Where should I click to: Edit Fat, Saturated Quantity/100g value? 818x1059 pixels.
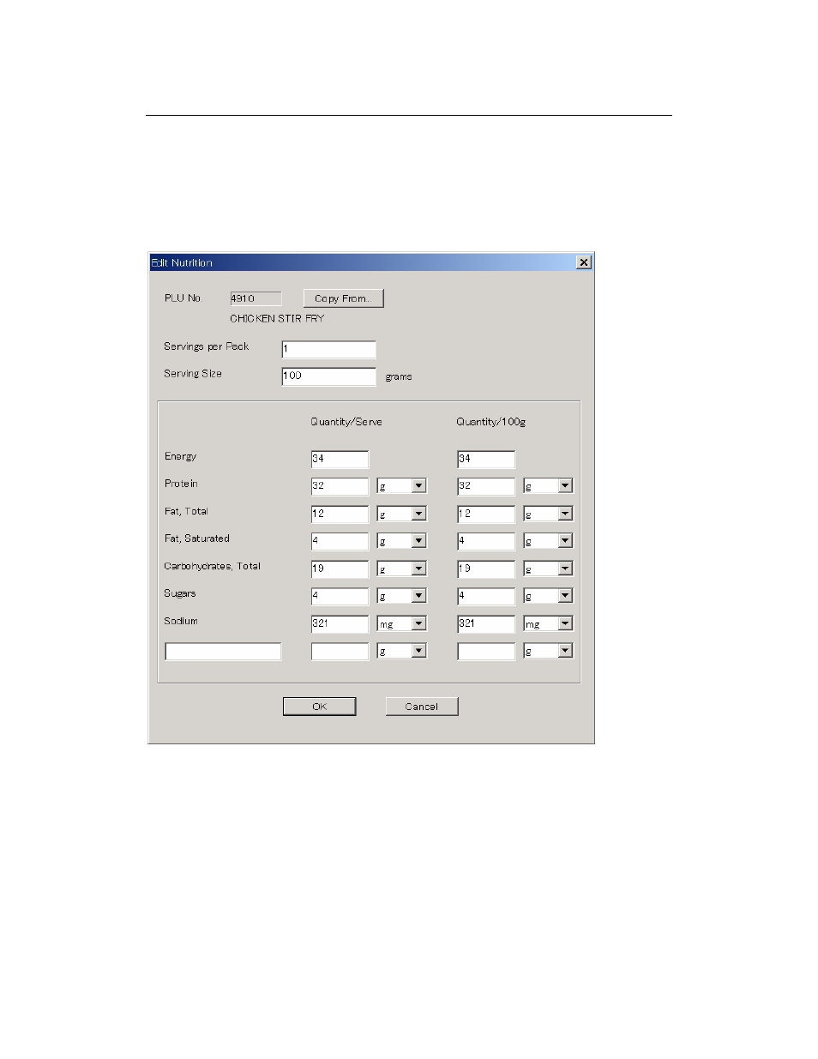click(x=486, y=541)
